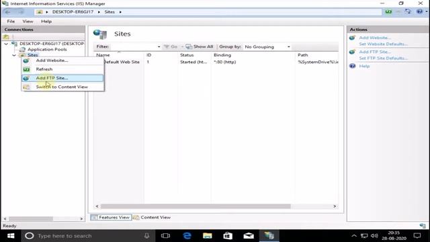Screen dimensions: 430x242
Task: Click the Add Website globe icon in Actions
Action: click(352, 38)
